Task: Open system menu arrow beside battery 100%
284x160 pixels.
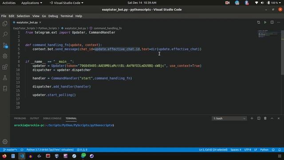Action: click(x=280, y=3)
